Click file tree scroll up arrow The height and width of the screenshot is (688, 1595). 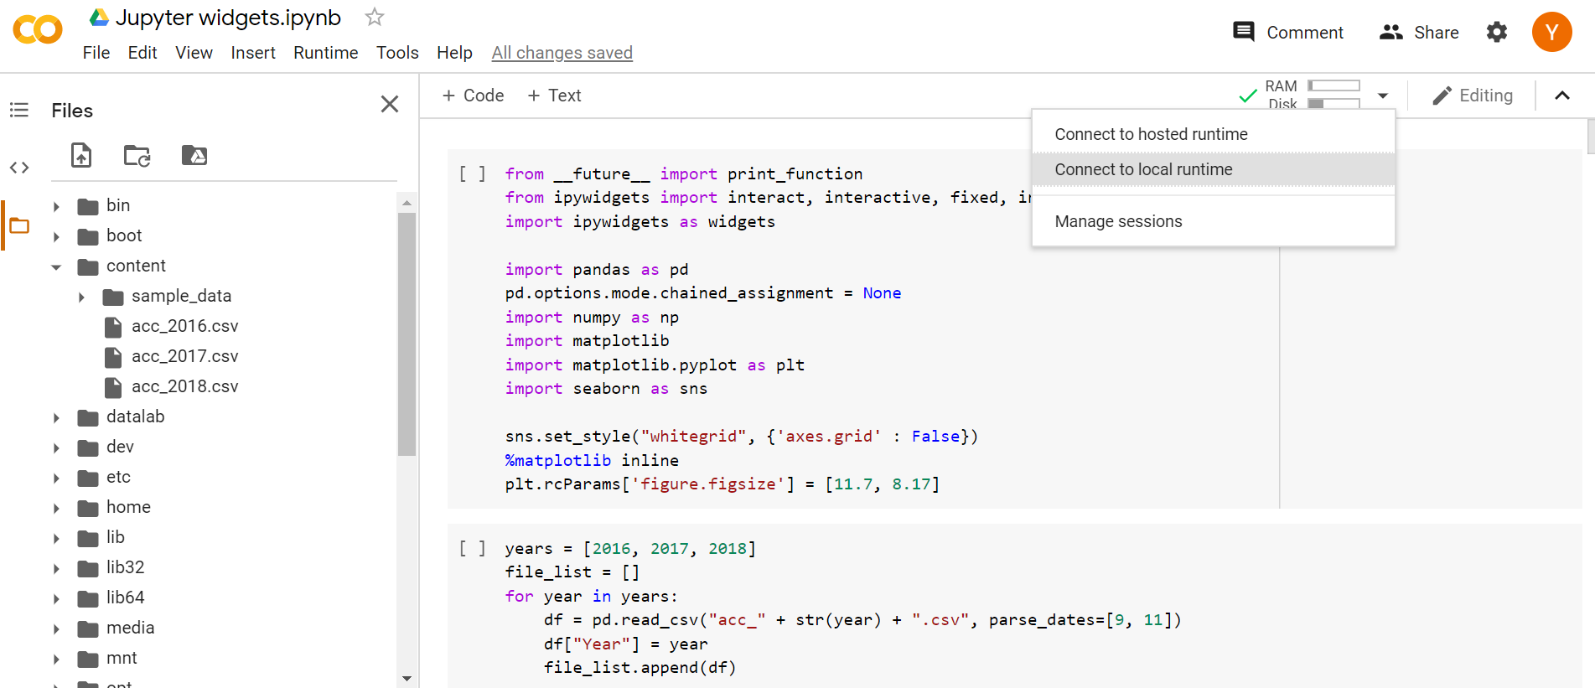407,203
